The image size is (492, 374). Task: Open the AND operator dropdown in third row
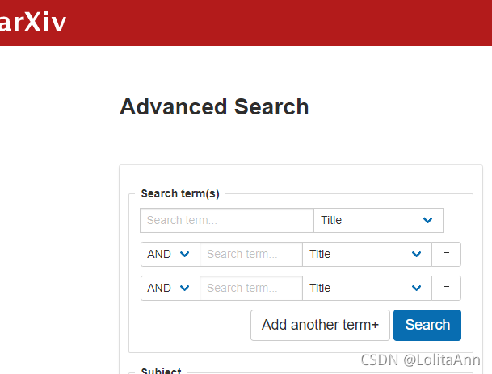[170, 288]
